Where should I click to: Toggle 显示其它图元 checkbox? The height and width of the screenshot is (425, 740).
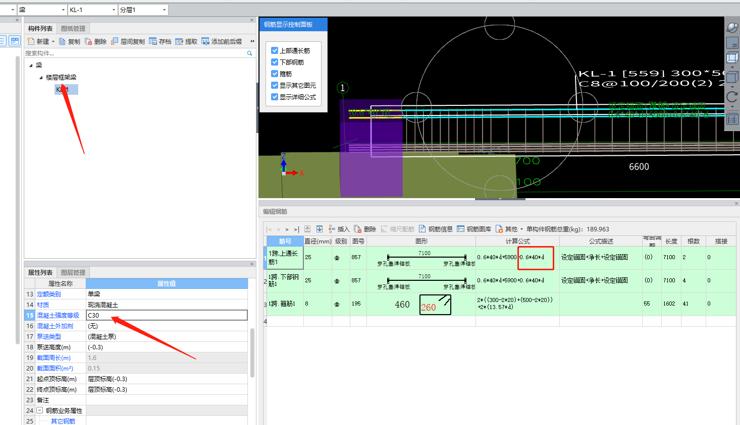pyautogui.click(x=275, y=85)
